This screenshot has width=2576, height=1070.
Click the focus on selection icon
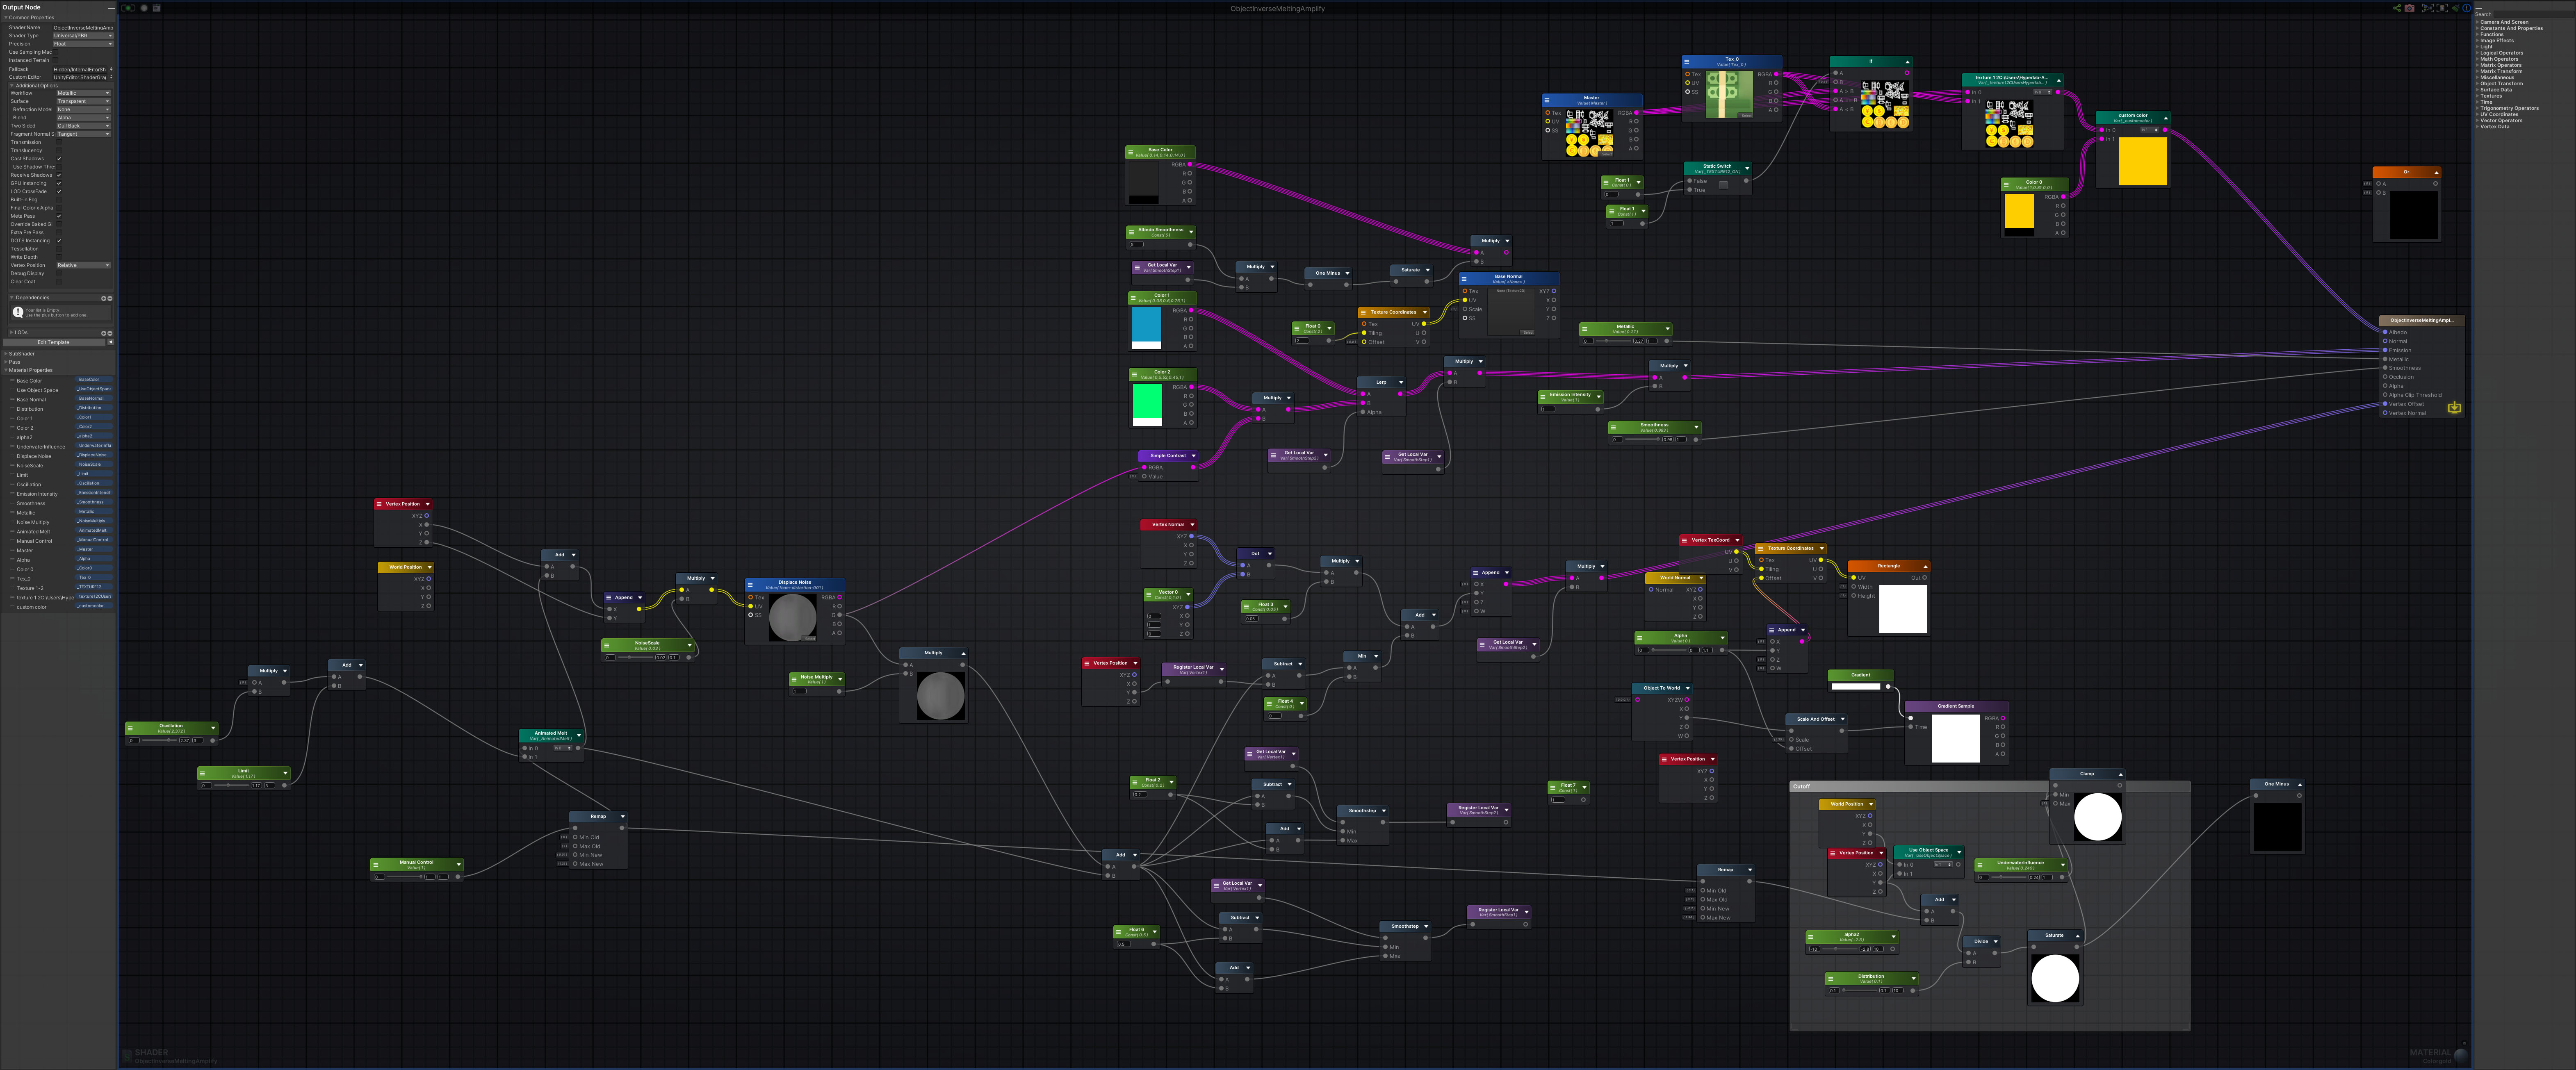[x=2428, y=8]
